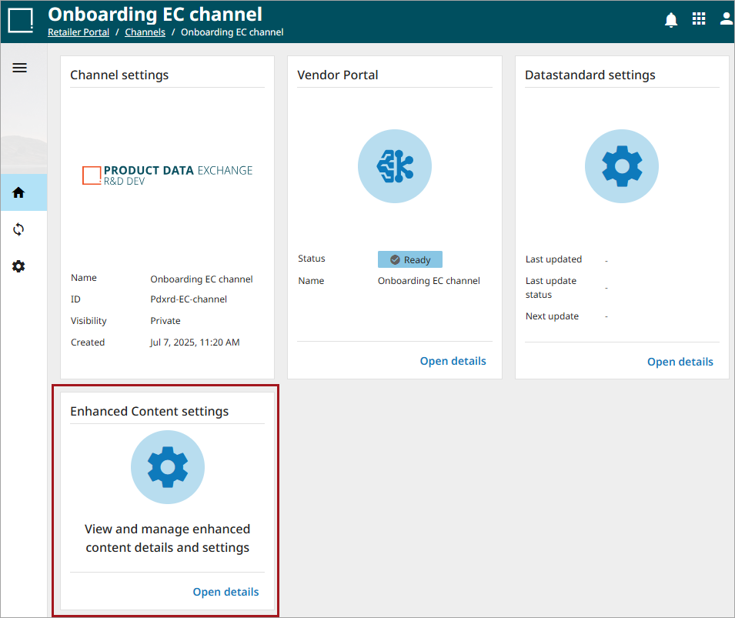Click the Product Data Exchange logo
The image size is (735, 618).
click(x=168, y=175)
